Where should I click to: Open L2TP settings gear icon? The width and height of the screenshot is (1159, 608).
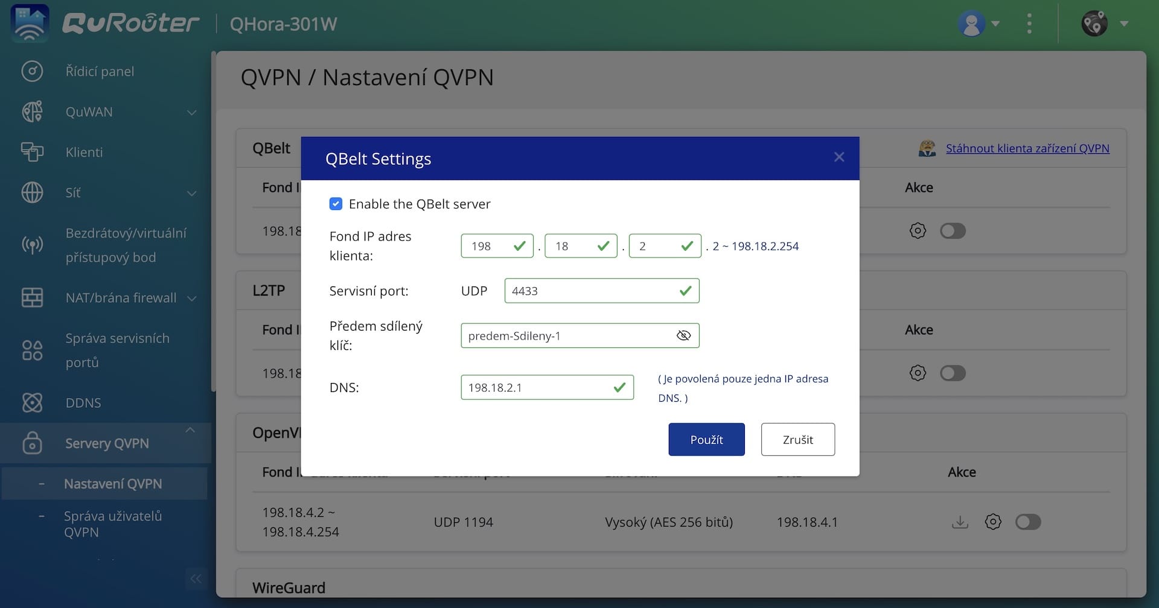click(918, 373)
